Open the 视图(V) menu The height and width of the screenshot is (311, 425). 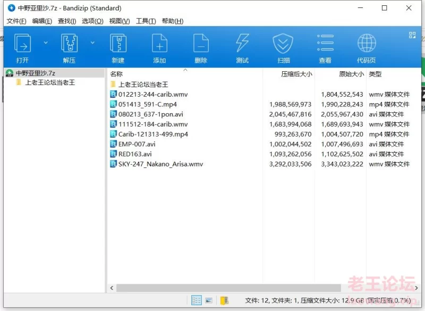pos(120,21)
